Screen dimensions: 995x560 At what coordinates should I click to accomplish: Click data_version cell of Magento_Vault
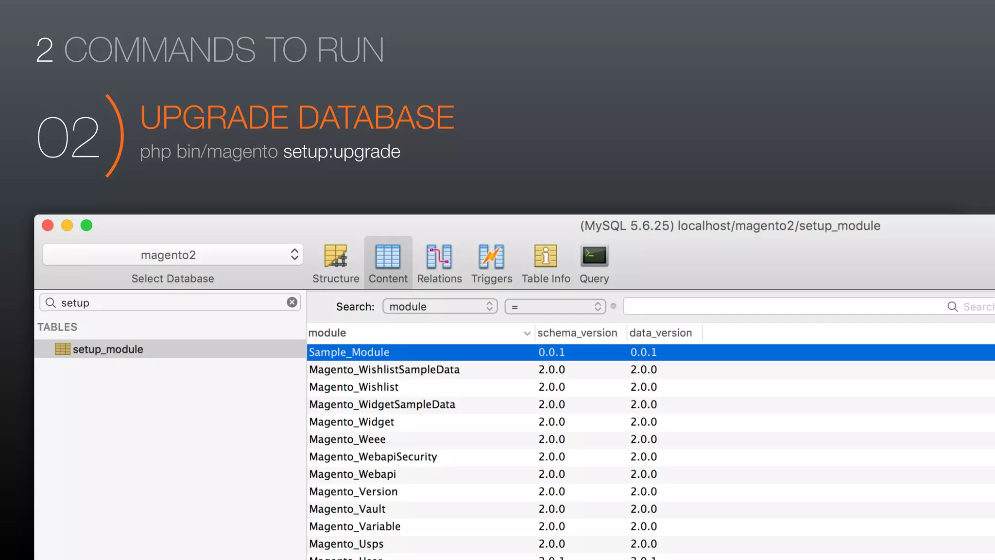[643, 509]
